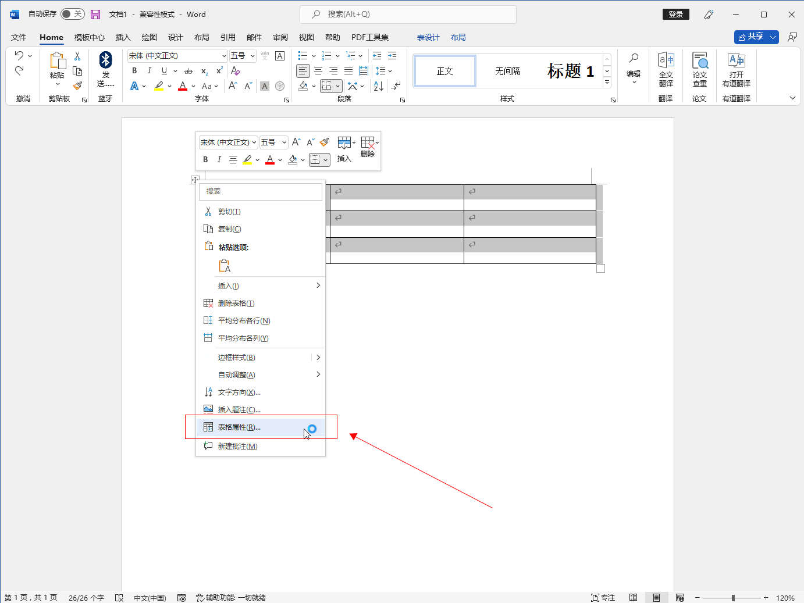The height and width of the screenshot is (603, 804).
Task: Click the table resize handle at its corner
Action: coord(601,268)
